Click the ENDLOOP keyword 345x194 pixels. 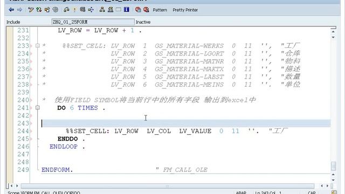[64, 147]
